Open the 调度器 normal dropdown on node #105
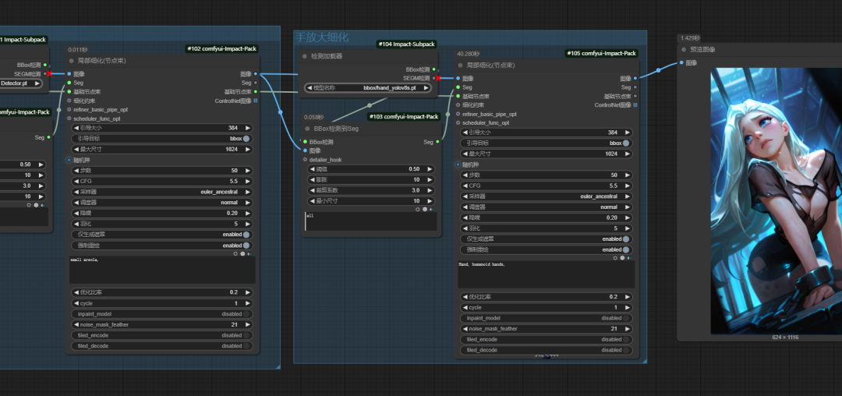The width and height of the screenshot is (842, 396). (x=546, y=207)
